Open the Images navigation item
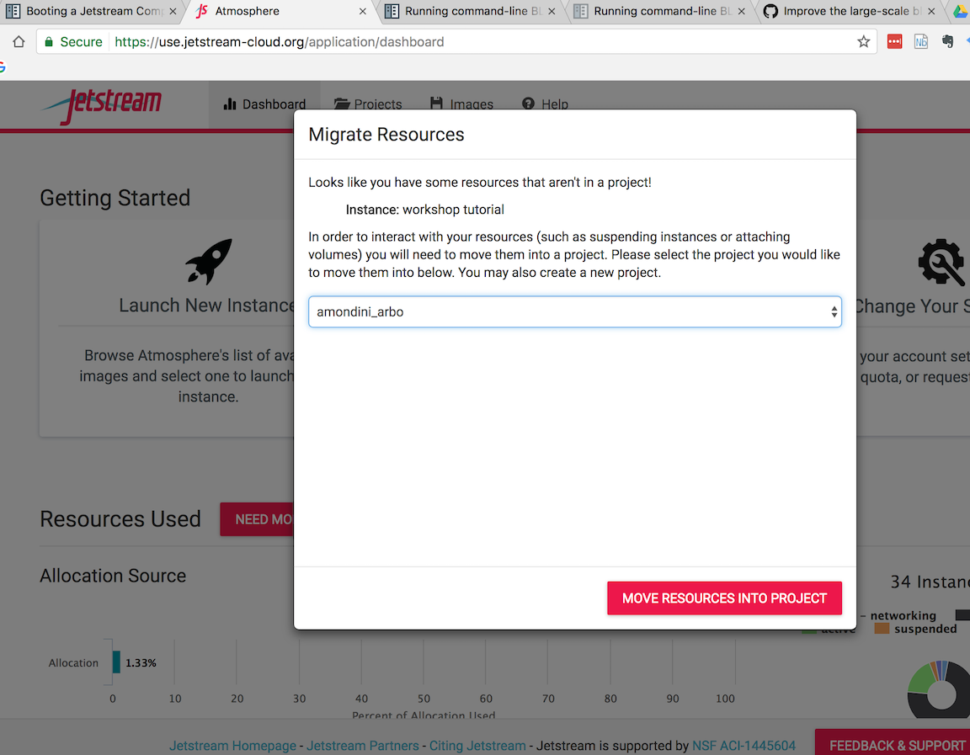Image resolution: width=970 pixels, height=755 pixels. click(461, 104)
